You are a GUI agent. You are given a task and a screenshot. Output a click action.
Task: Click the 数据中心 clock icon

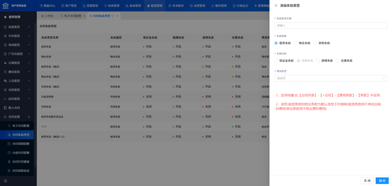pyautogui.click(x=41, y=6)
